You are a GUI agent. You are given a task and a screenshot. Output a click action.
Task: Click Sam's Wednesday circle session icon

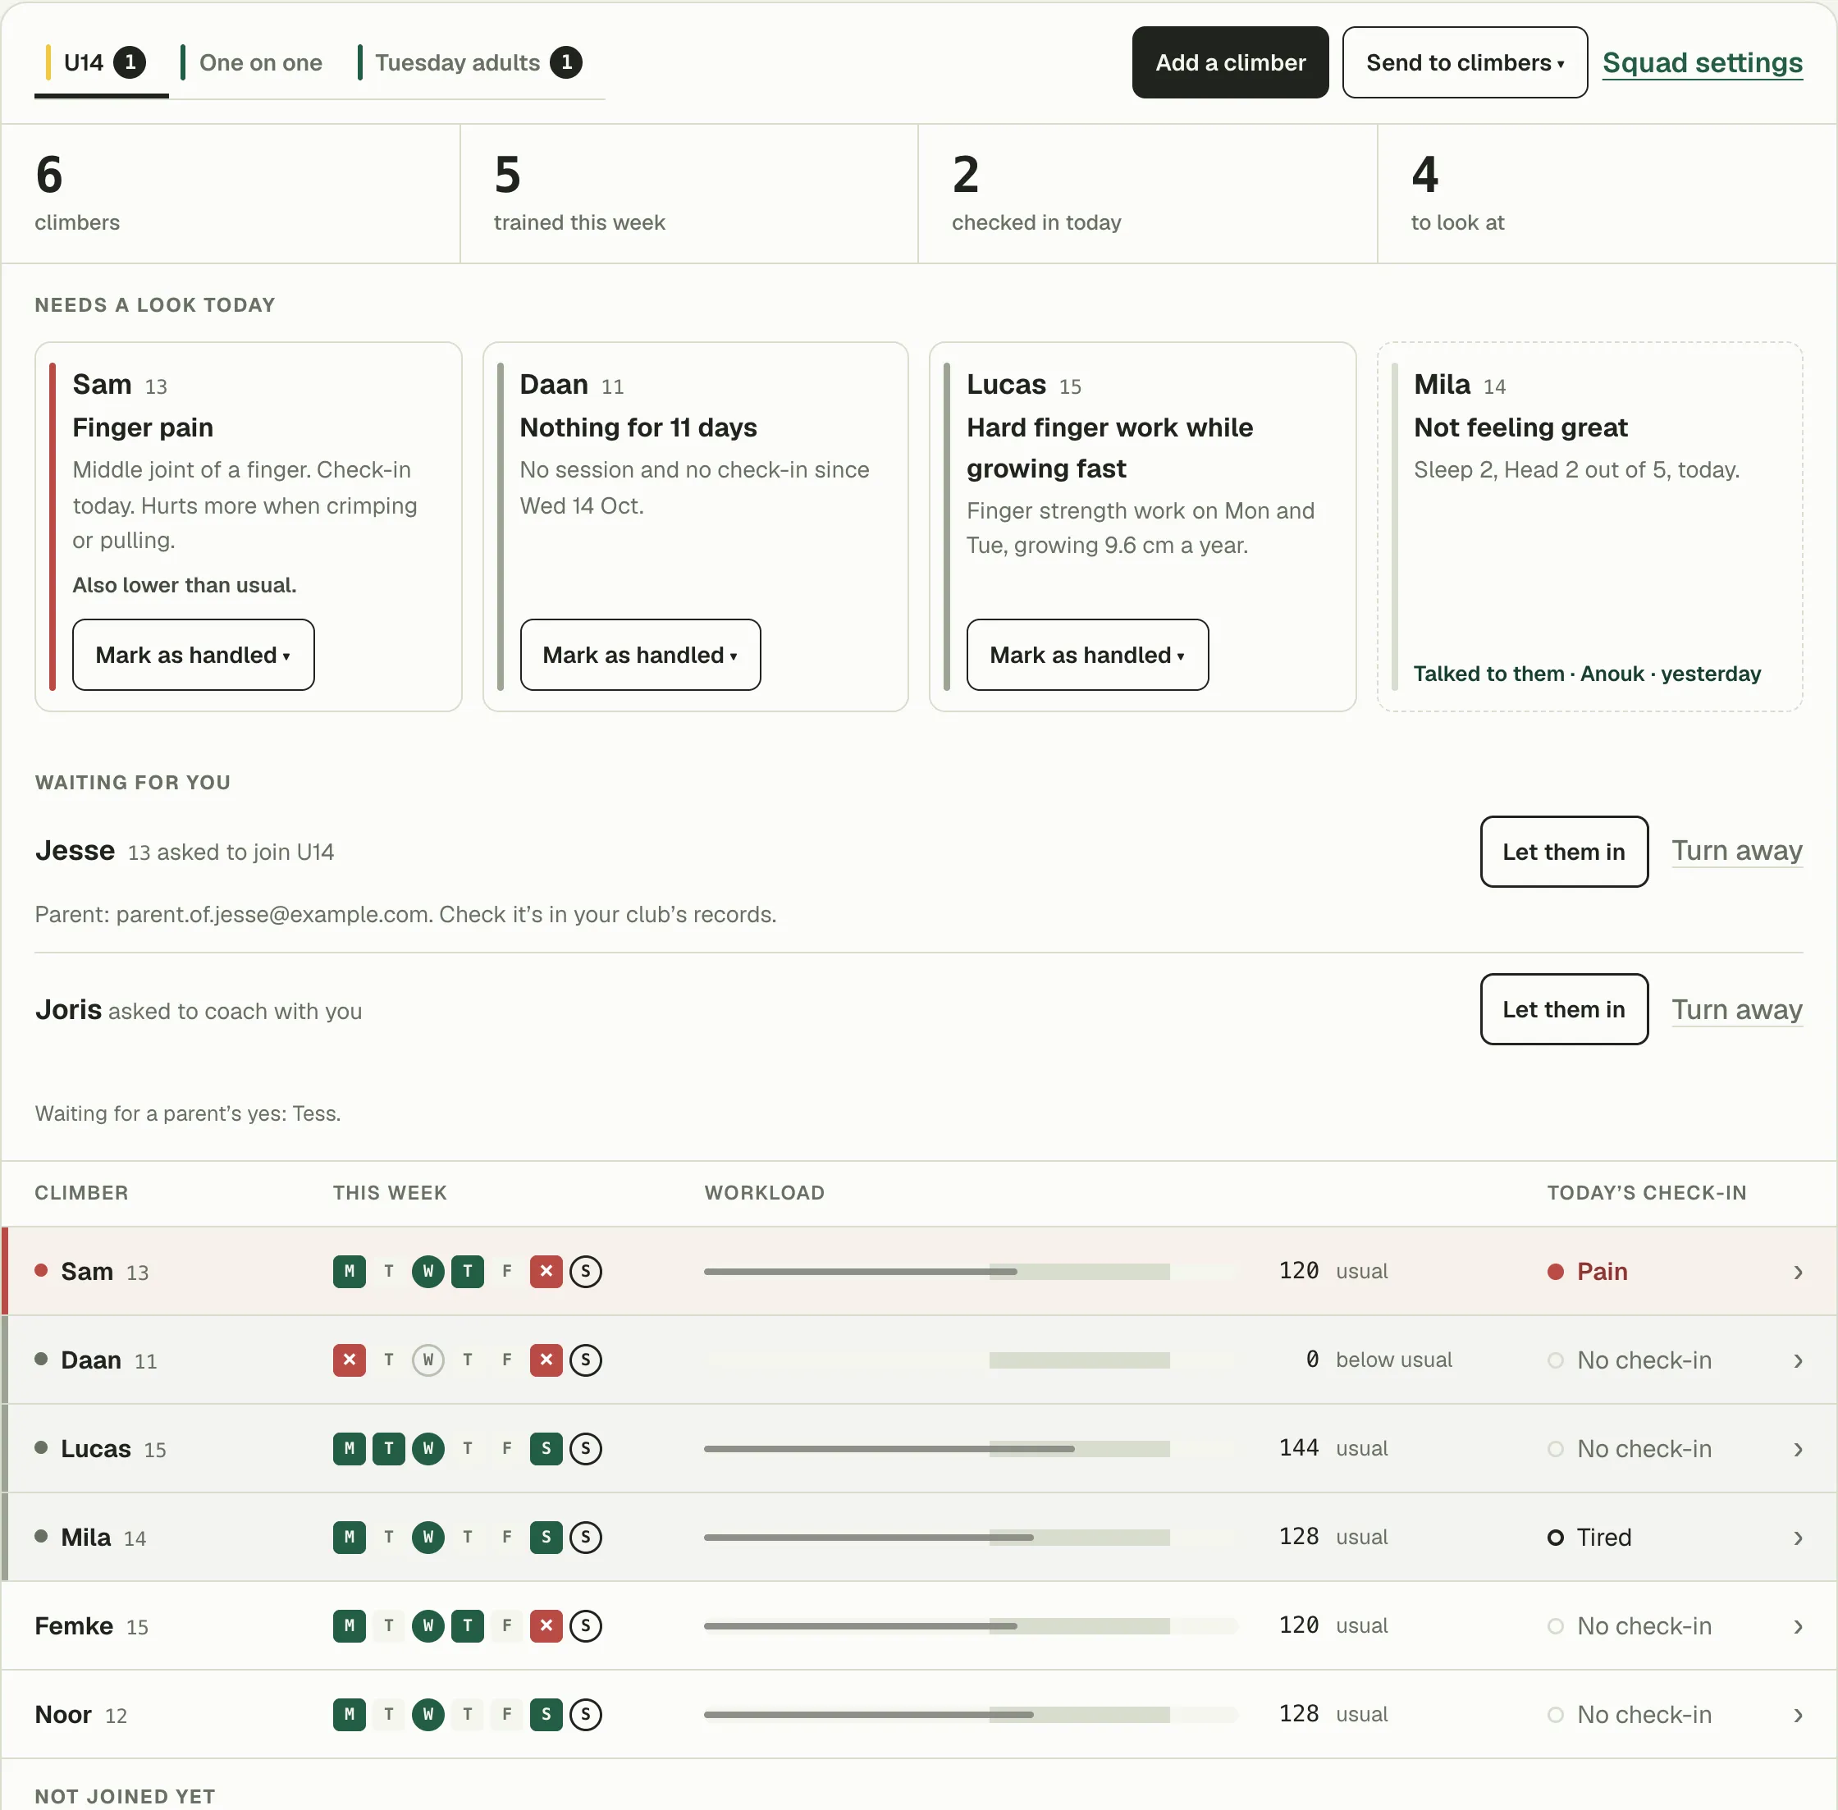coord(427,1271)
